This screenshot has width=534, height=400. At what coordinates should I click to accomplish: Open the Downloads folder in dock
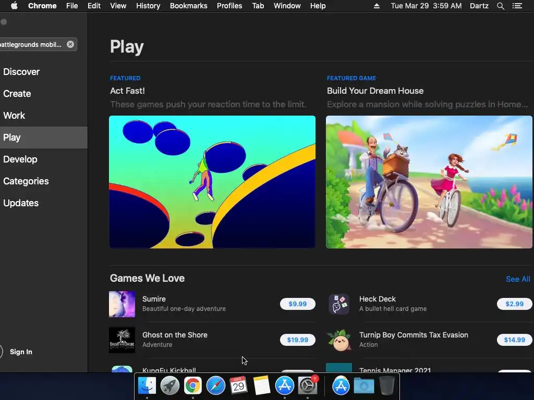(x=363, y=385)
